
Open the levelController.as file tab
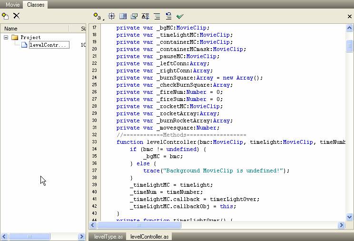pyautogui.click(x=149, y=237)
